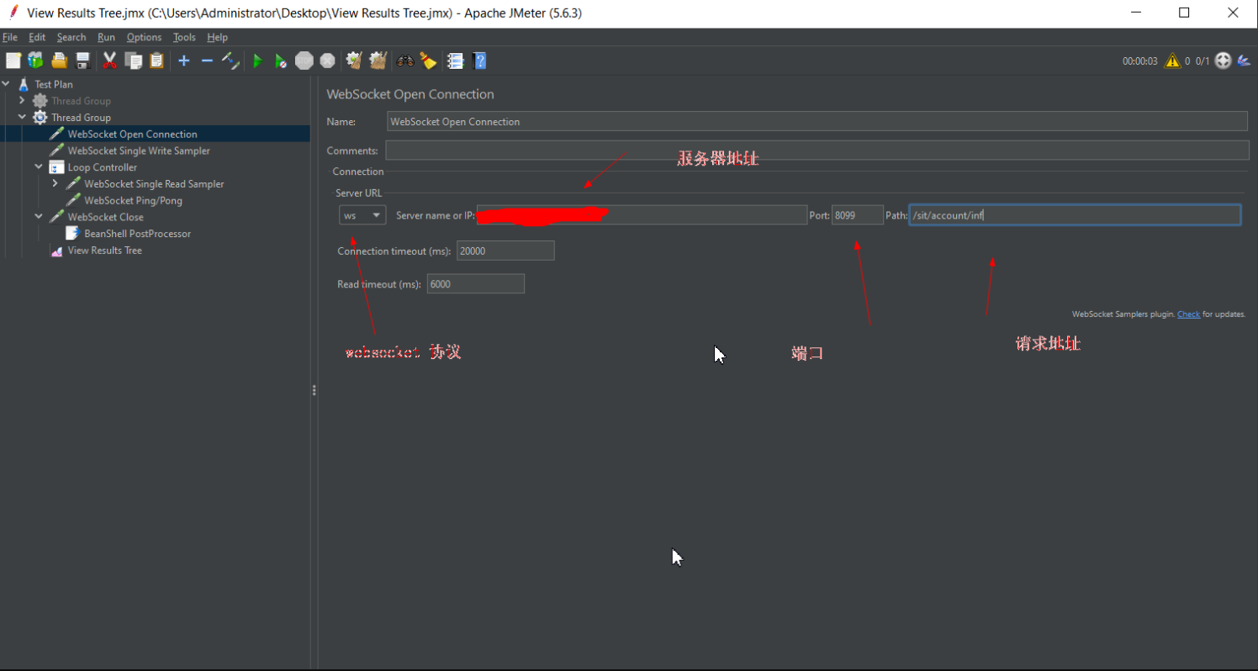Collapse the WebSocket Close node

[39, 217]
